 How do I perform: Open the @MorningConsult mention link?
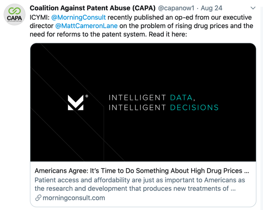click(78, 17)
